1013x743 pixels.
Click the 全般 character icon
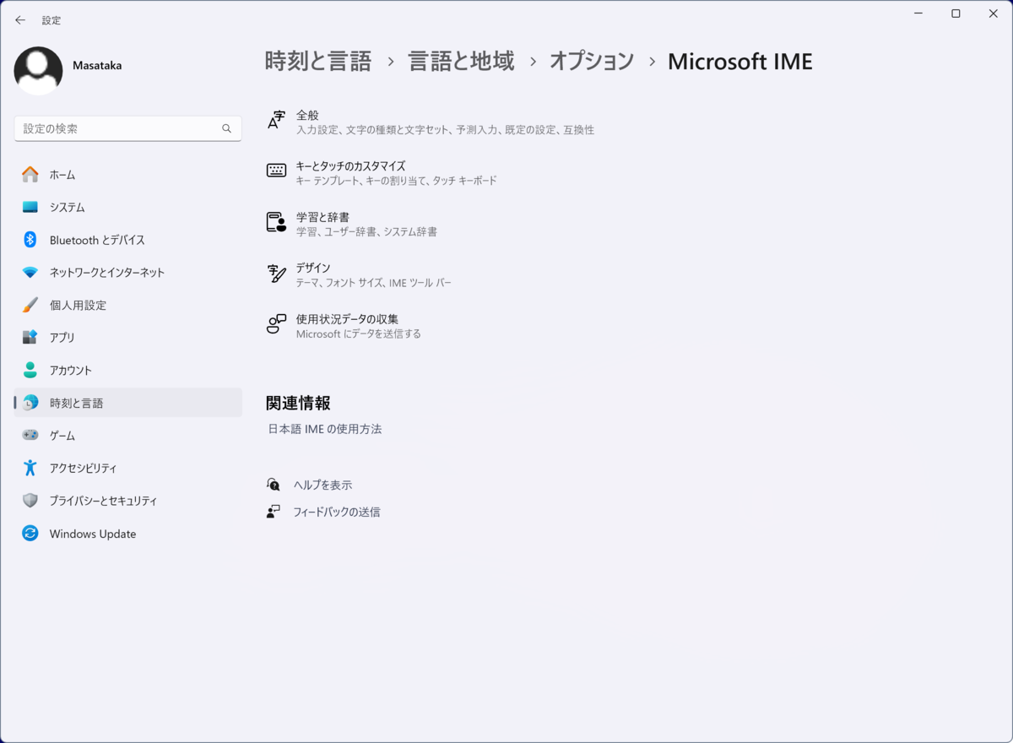(276, 120)
